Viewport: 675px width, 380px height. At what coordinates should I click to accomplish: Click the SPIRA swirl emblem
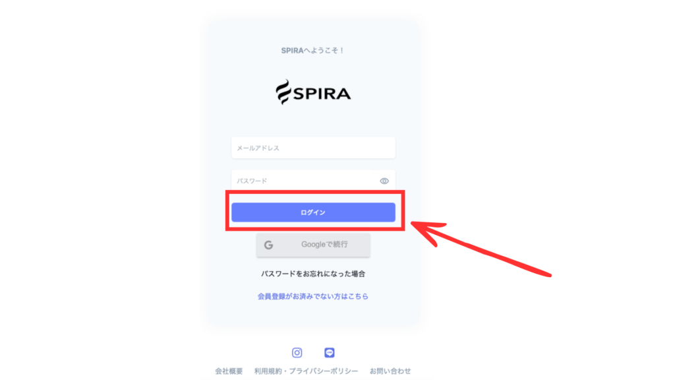point(283,92)
